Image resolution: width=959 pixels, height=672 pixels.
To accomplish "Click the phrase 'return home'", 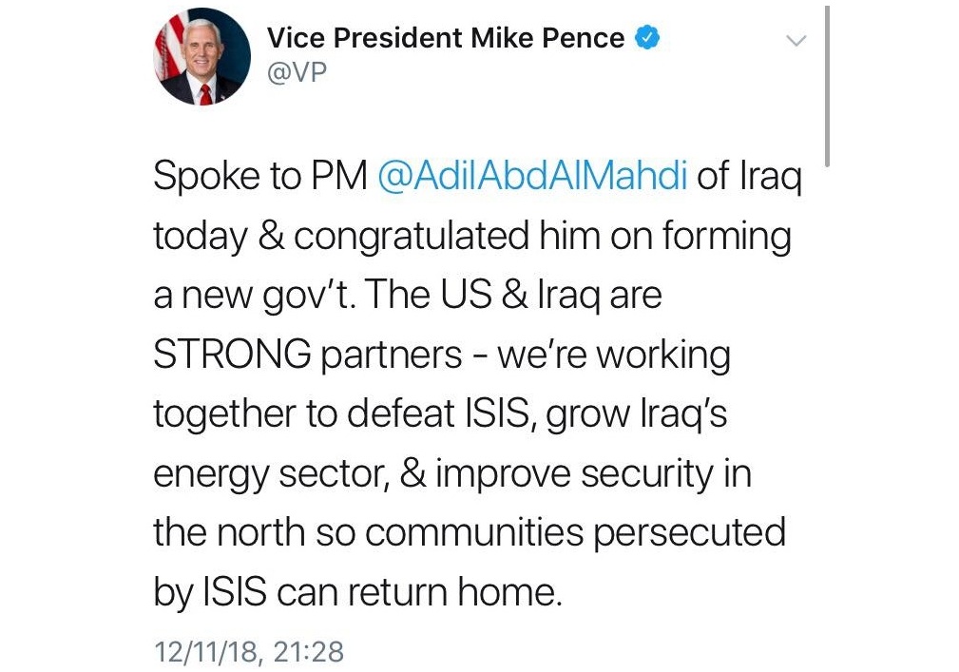I will pos(451,592).
